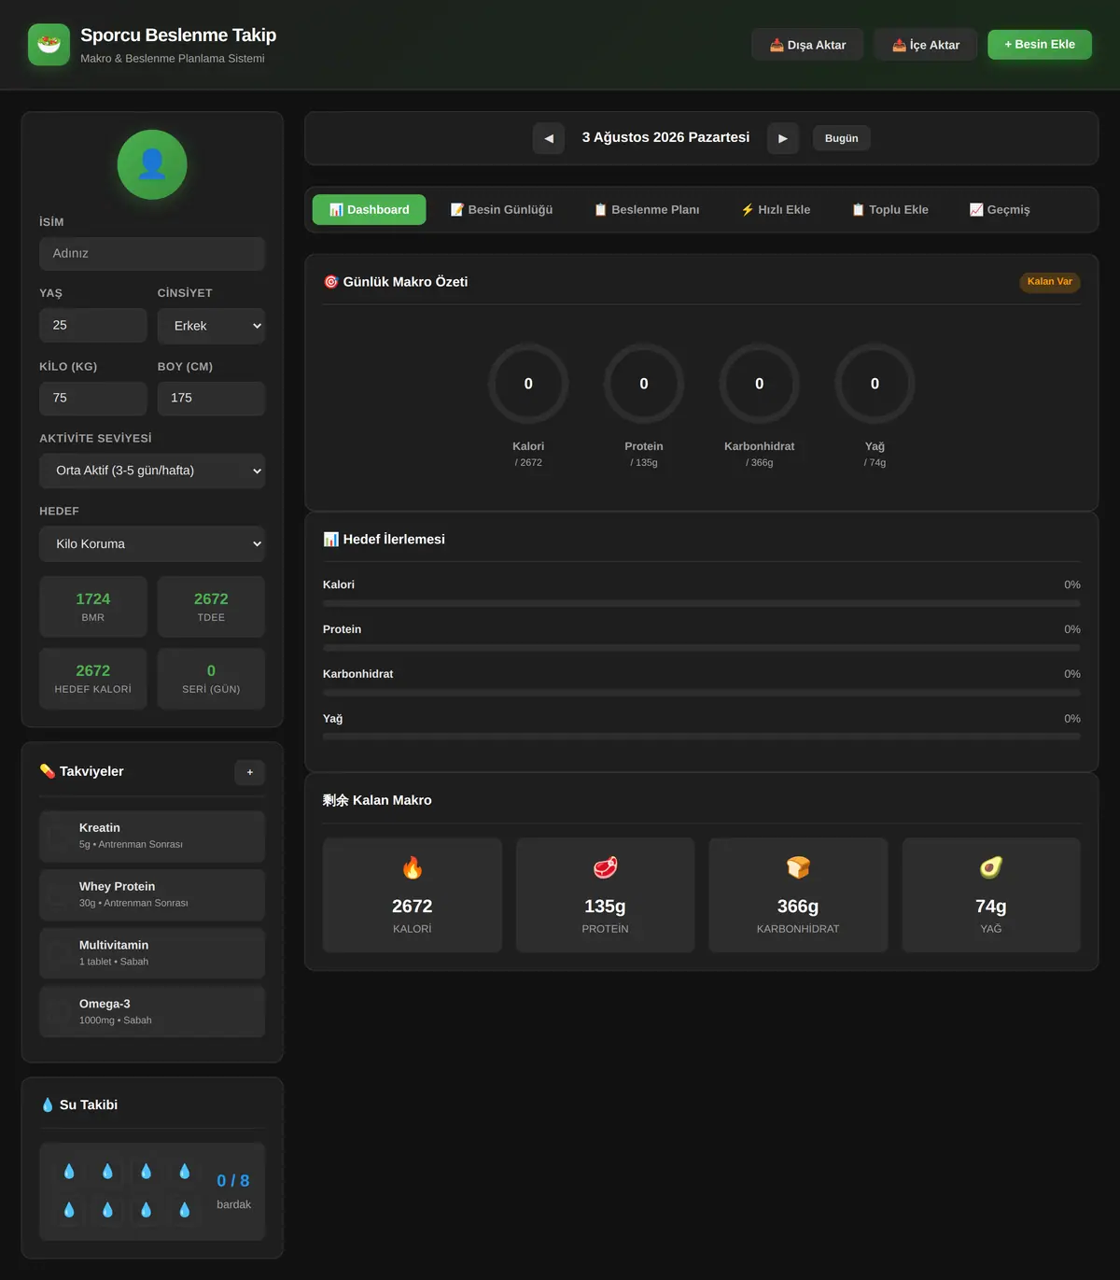Check off the Omega-3 supplement

59,1012
